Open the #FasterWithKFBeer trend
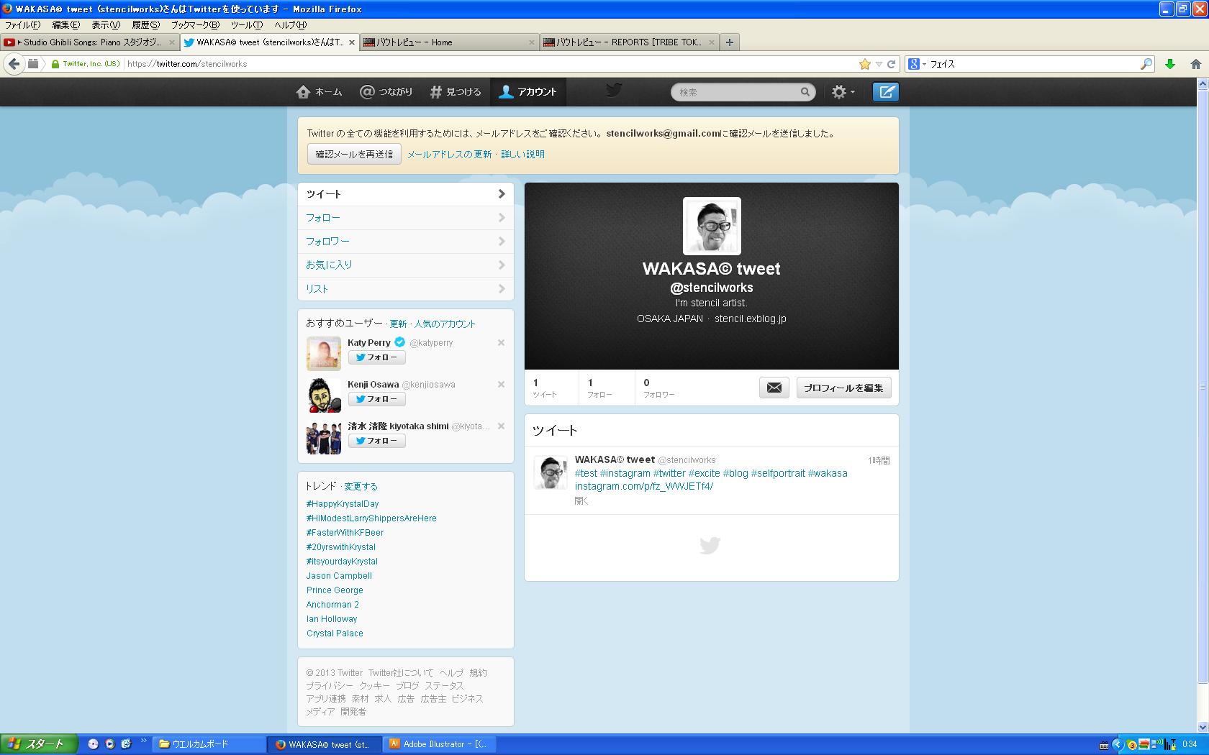This screenshot has height=755, width=1209. tap(345, 533)
